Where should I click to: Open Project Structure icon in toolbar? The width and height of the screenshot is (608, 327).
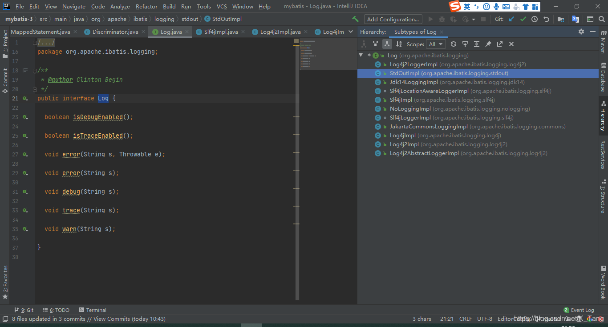[560, 19]
